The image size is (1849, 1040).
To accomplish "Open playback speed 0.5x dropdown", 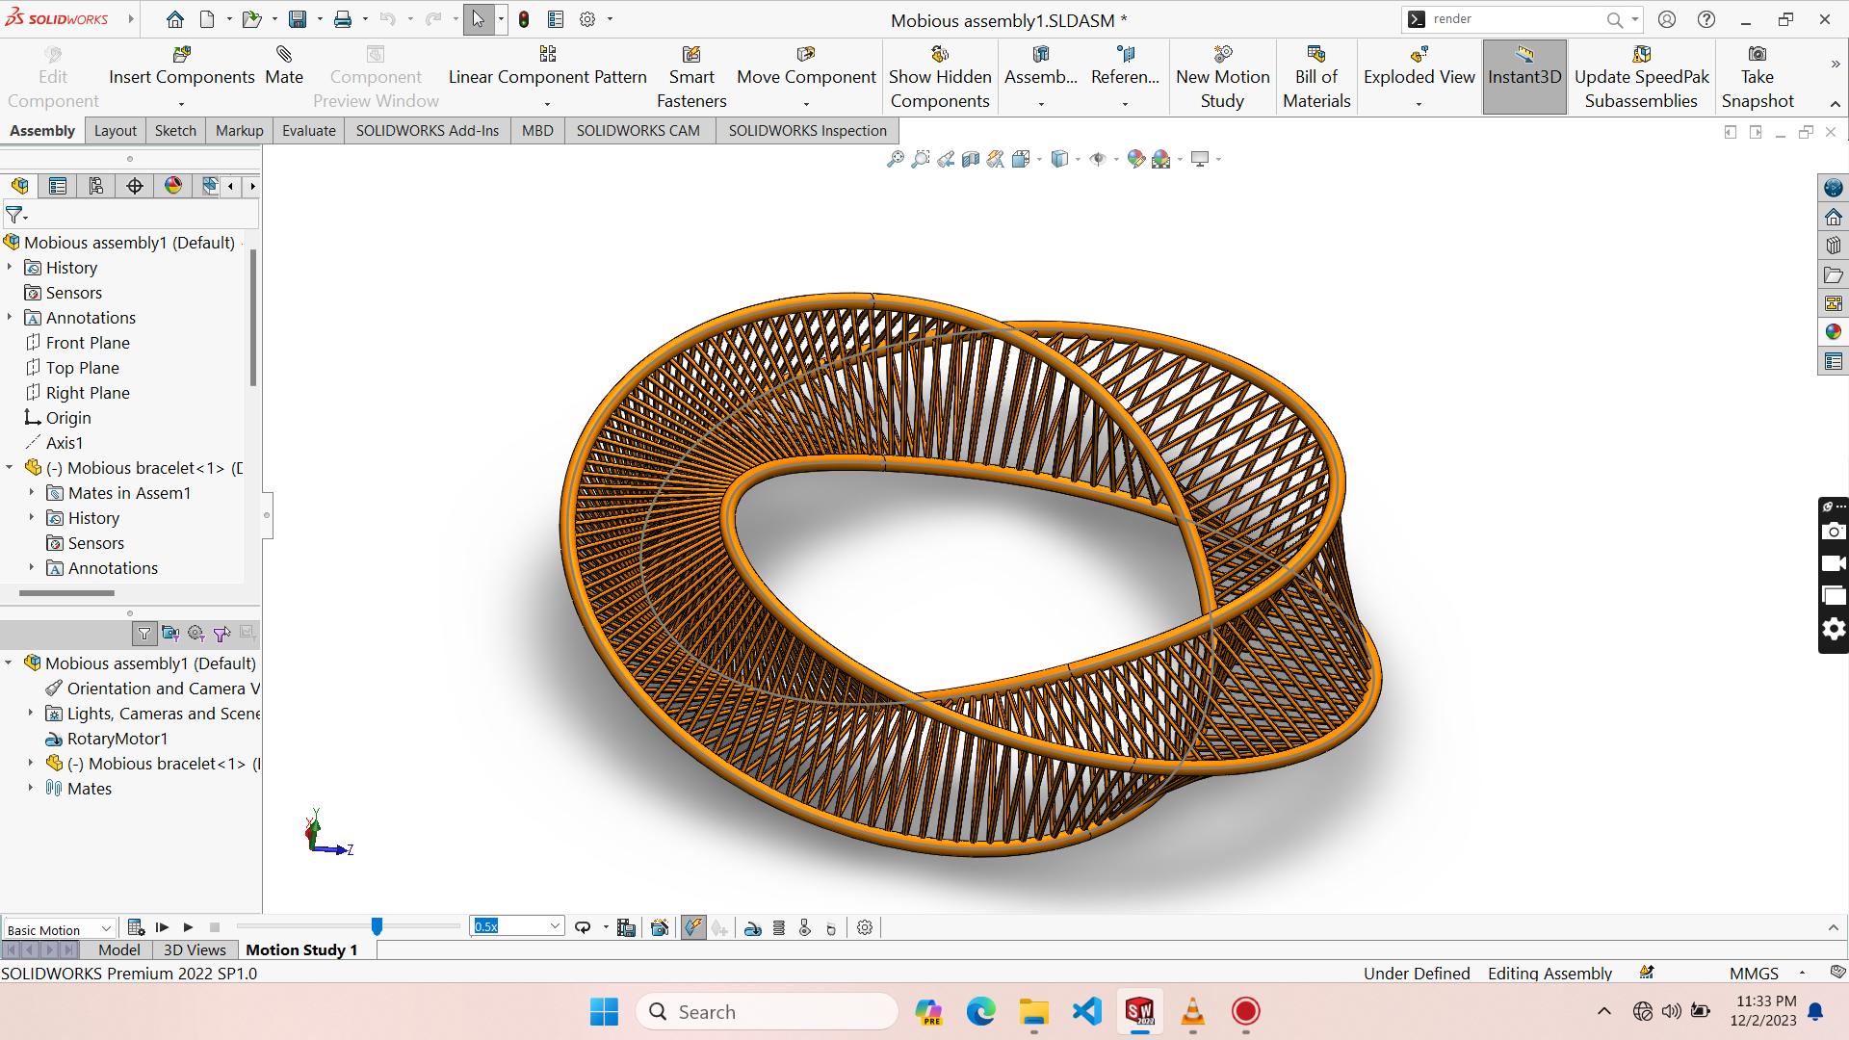I will (555, 926).
